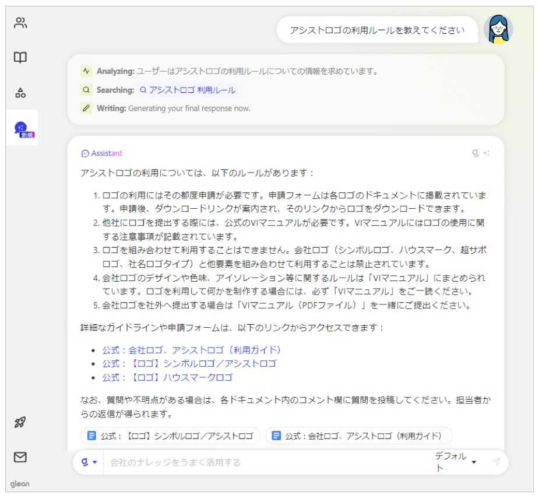Viewport: 539px width, 498px height.
Task: Click the Analyzing step description text
Action: [x=257, y=71]
